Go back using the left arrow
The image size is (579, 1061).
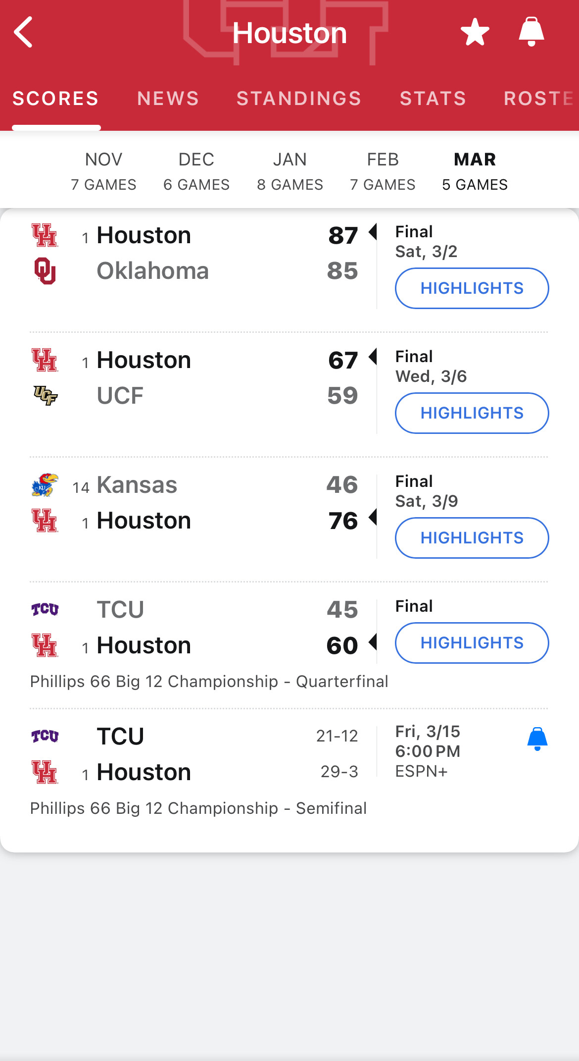click(23, 32)
